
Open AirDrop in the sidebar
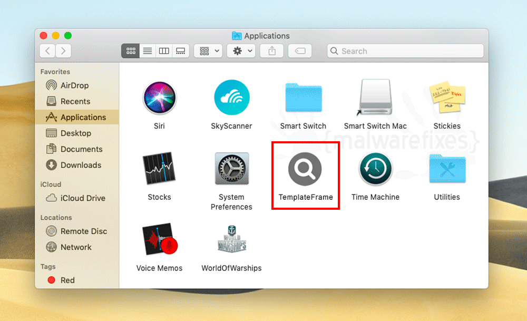77,85
